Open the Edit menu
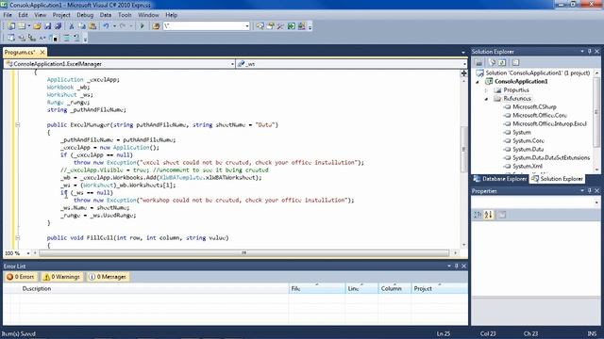This screenshot has height=339, width=604. click(23, 15)
